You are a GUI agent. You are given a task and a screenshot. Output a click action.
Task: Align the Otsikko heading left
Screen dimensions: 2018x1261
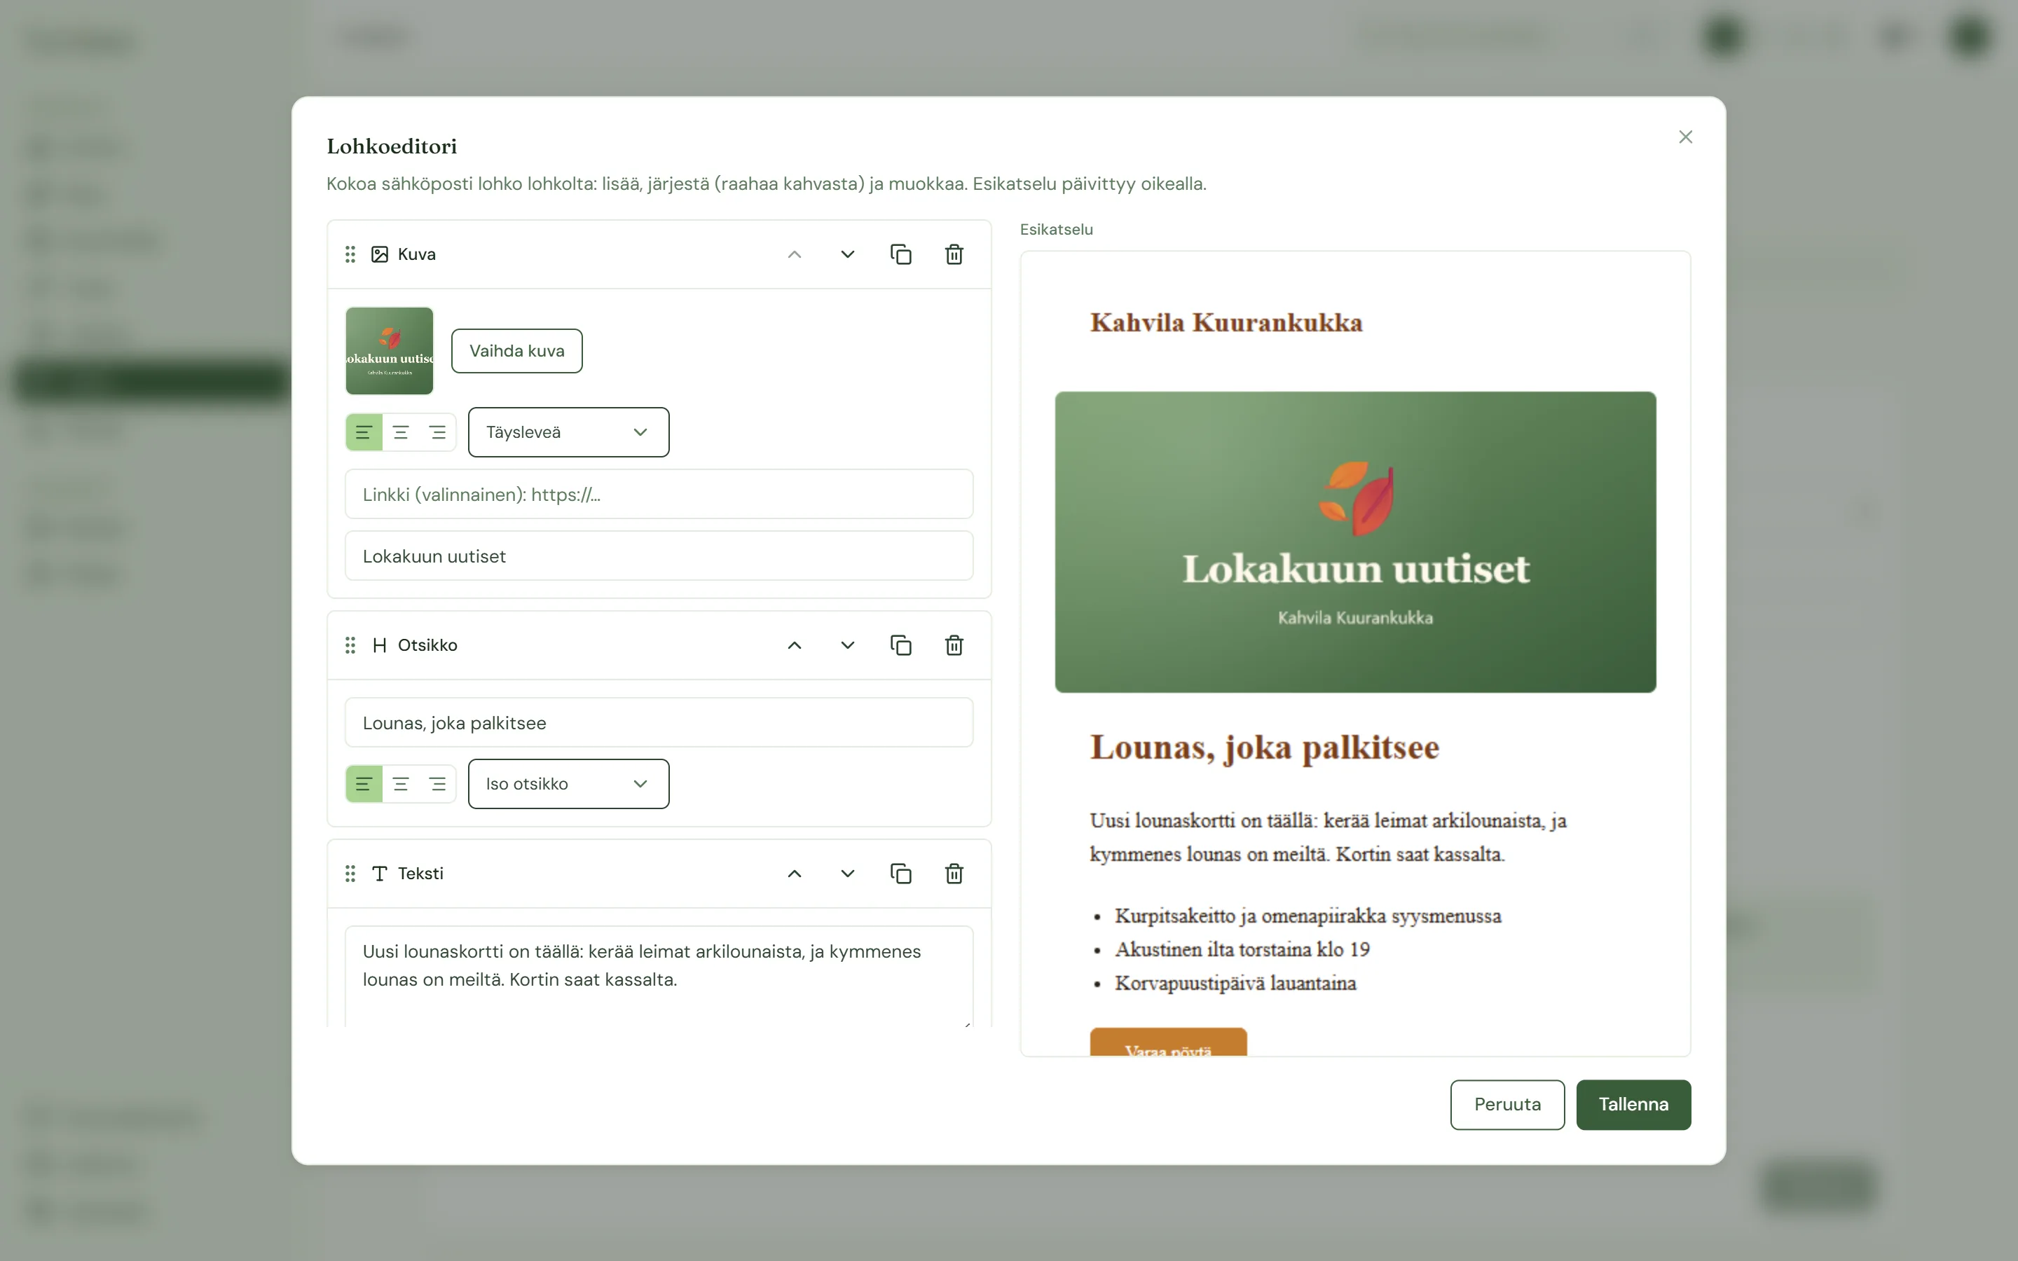364,784
